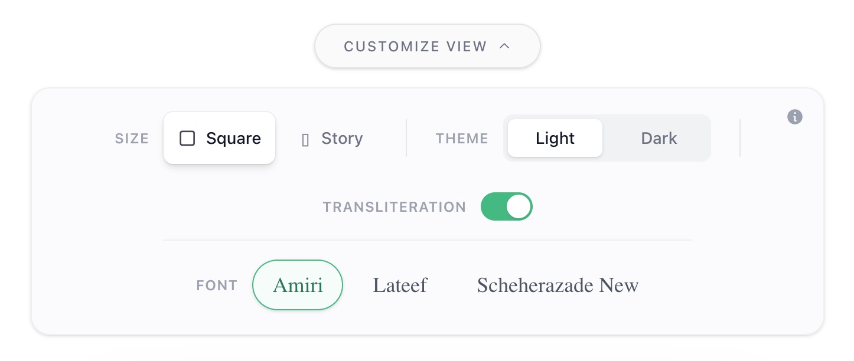Click the circular knob on the Transliteration switch
Viewport: 854px width, 361px height.
coord(518,206)
